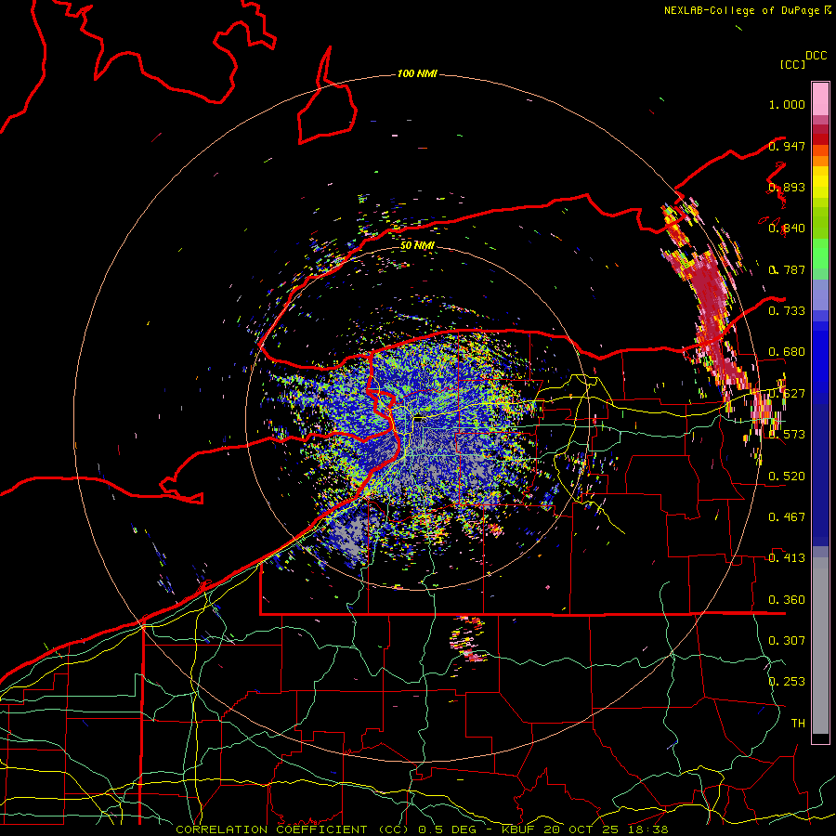836x836 pixels.
Task: Click the 0.573 scale value
Action: point(787,435)
